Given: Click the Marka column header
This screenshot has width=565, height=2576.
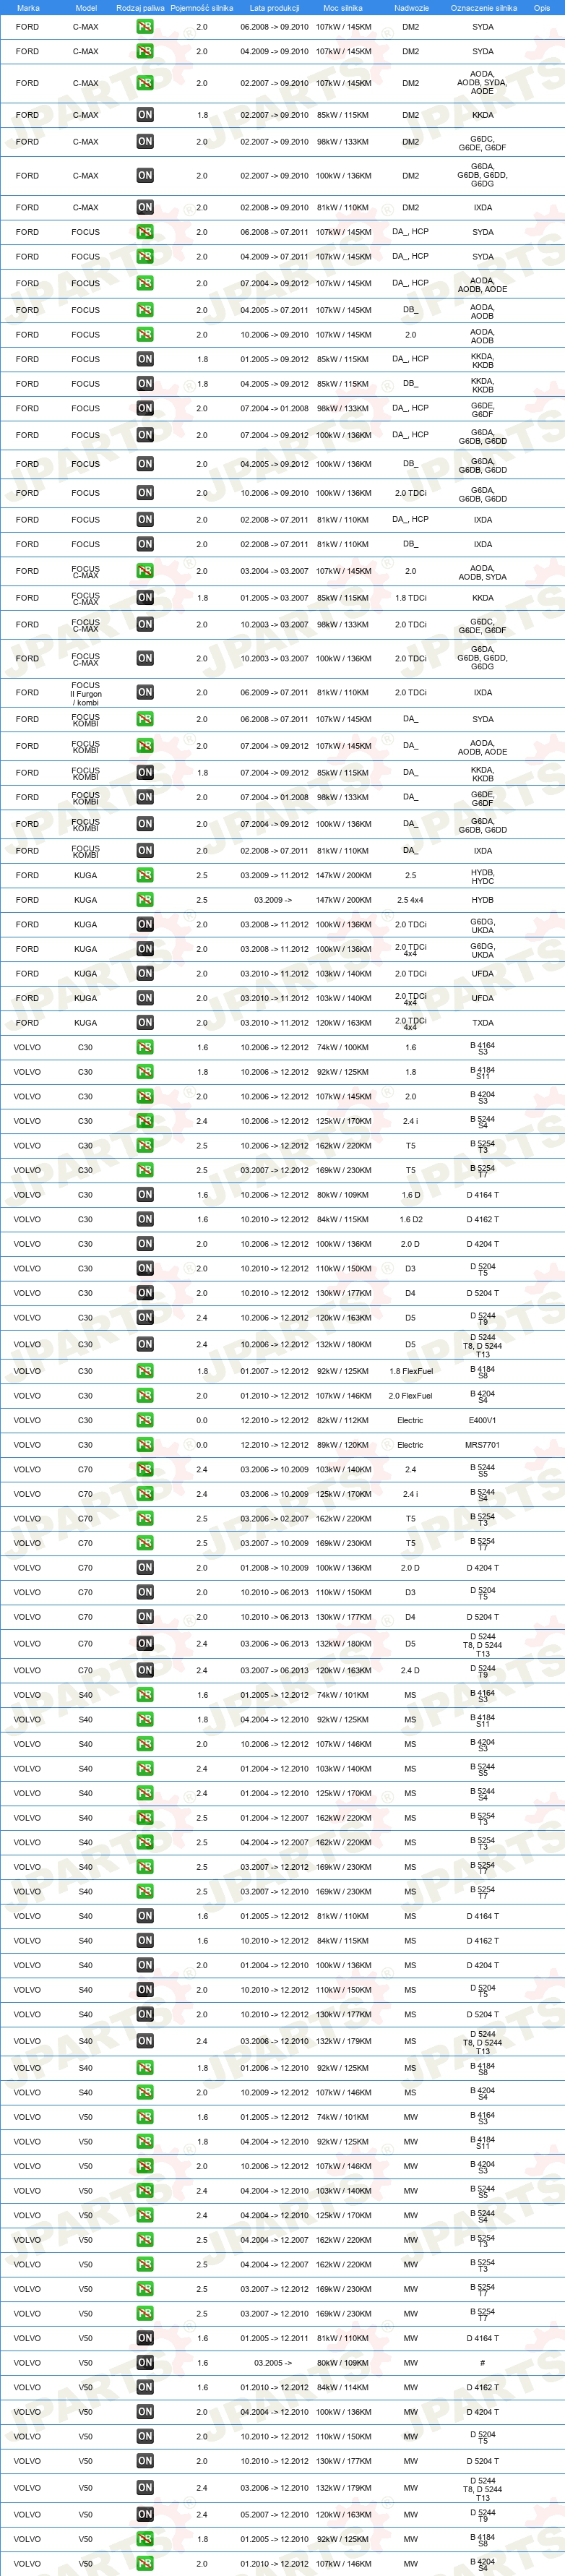Looking at the screenshot, I should 28,8.
